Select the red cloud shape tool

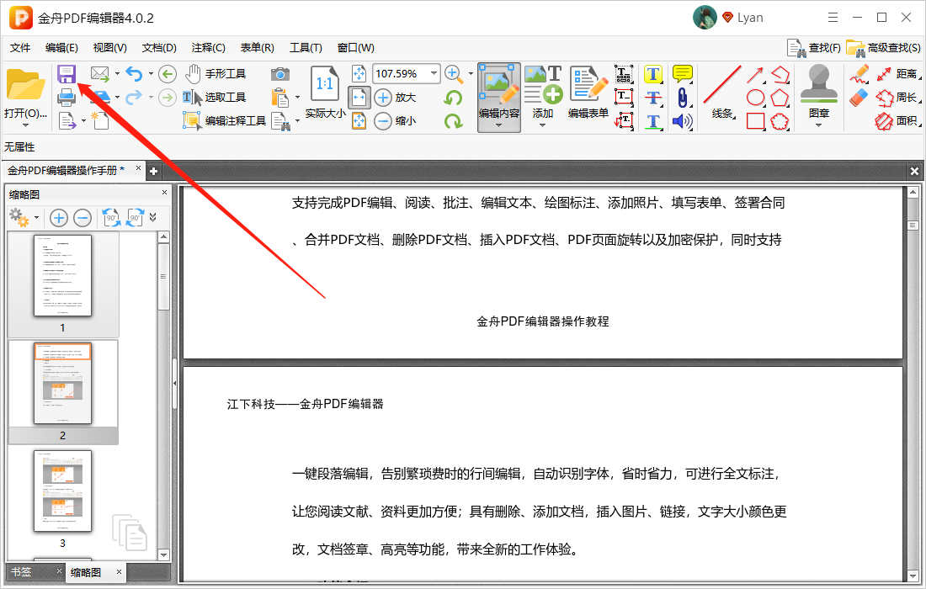point(780,121)
